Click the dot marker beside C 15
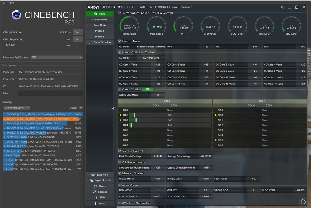Screen dimensions: 311x208 [x=215, y=140]
